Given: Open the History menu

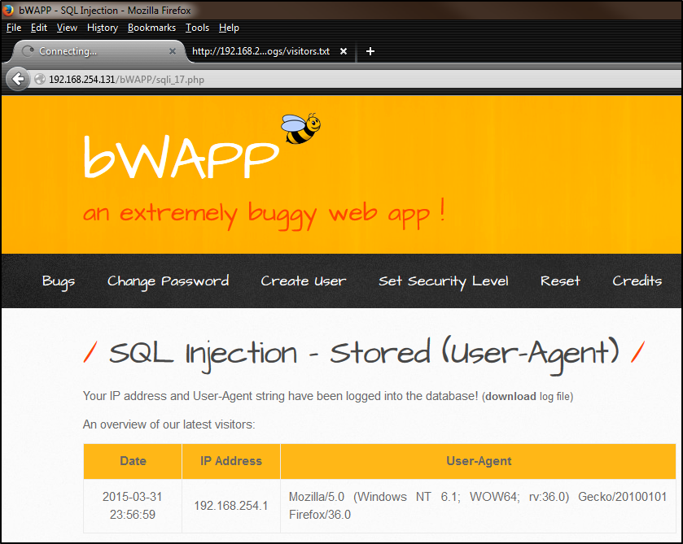Looking at the screenshot, I should (x=103, y=28).
